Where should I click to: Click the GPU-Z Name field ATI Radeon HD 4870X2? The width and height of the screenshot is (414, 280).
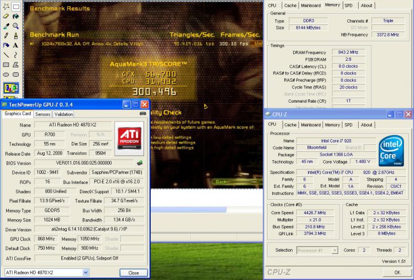point(73,125)
